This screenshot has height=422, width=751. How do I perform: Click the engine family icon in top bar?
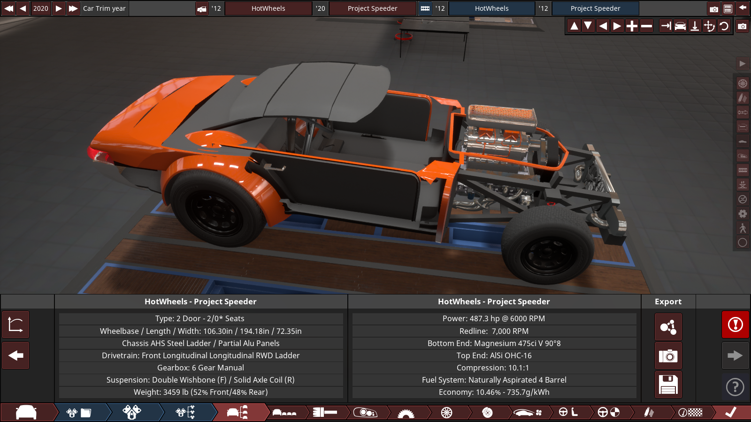click(425, 8)
